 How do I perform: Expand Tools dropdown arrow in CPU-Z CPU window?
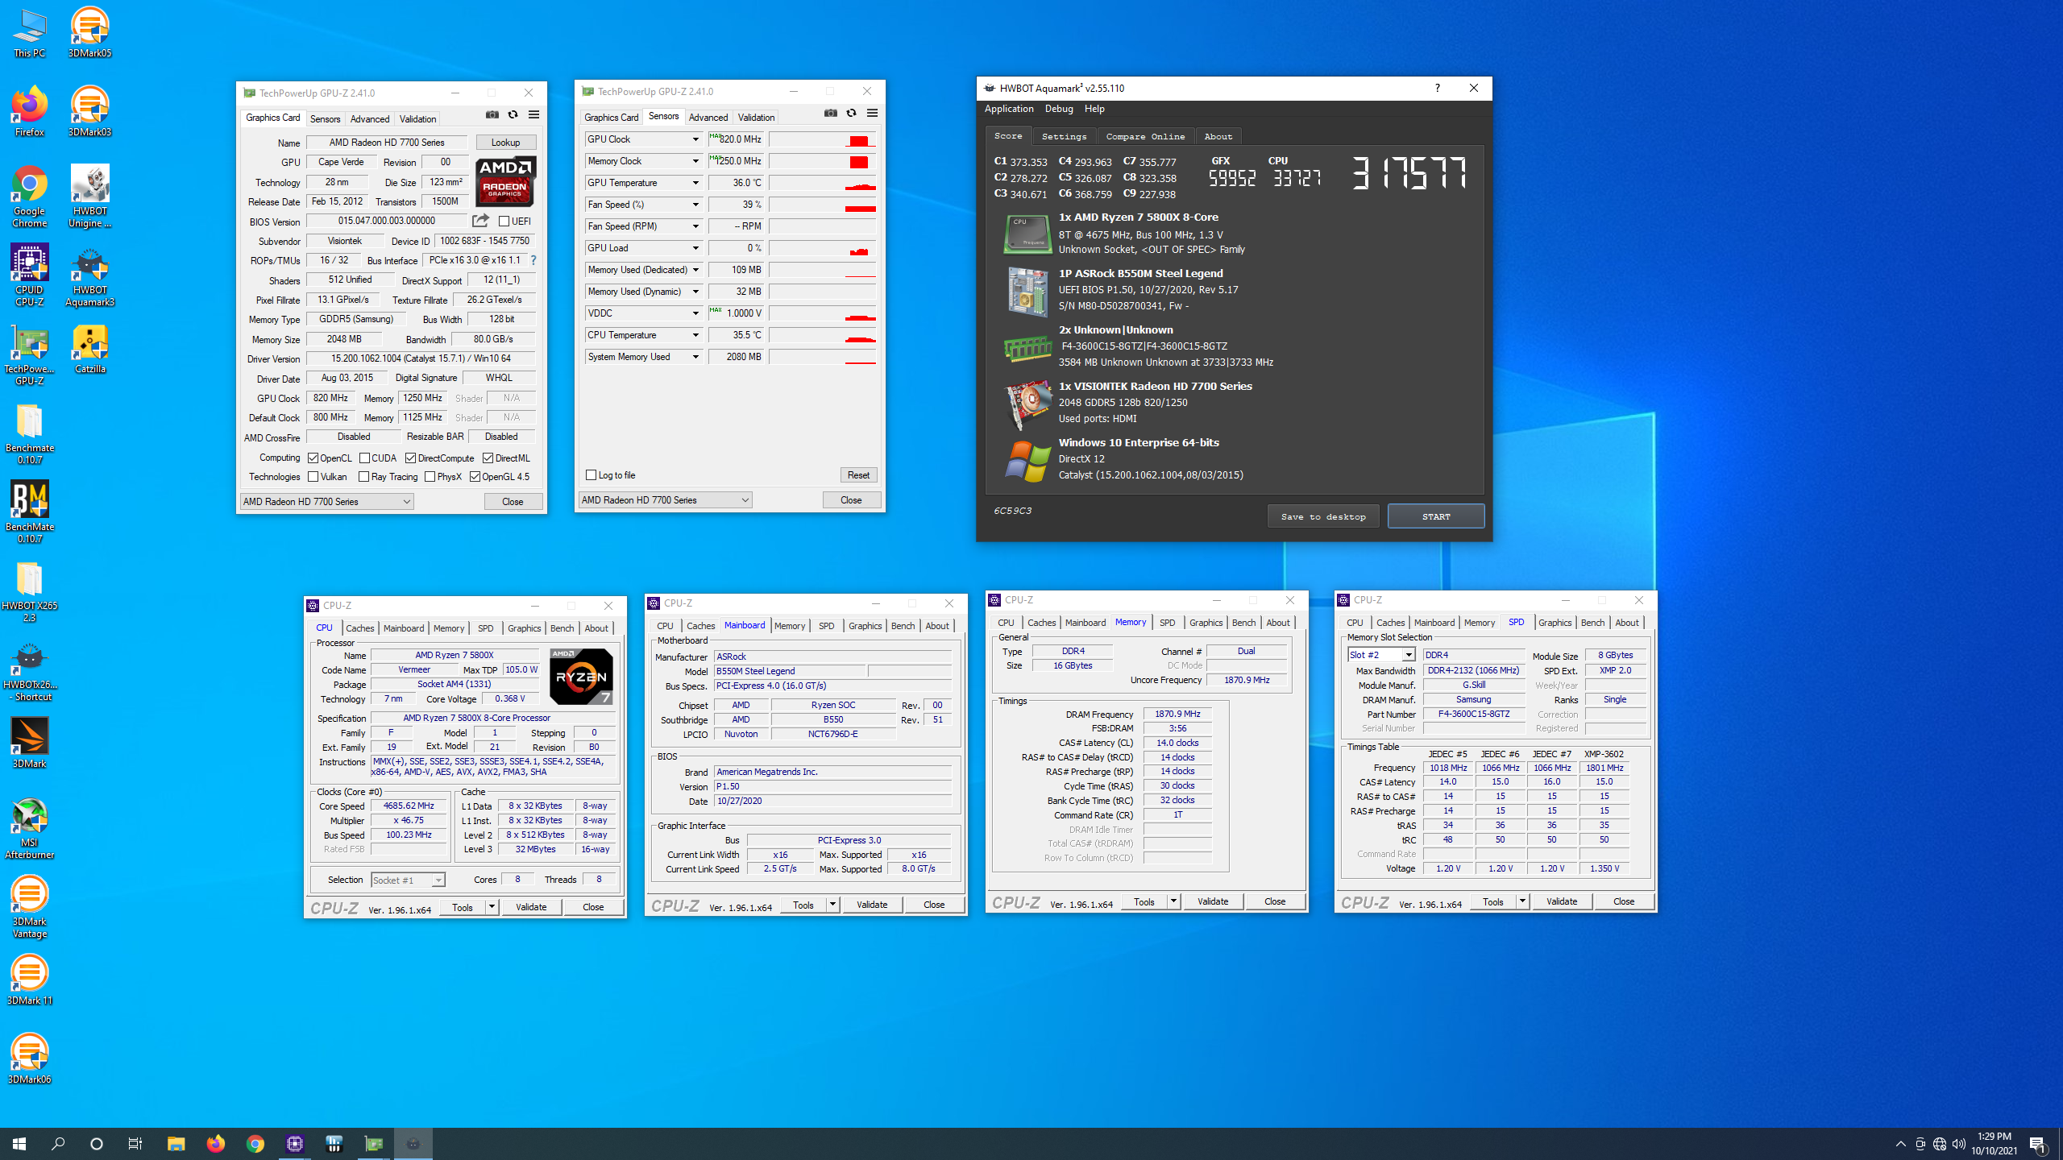tap(492, 906)
